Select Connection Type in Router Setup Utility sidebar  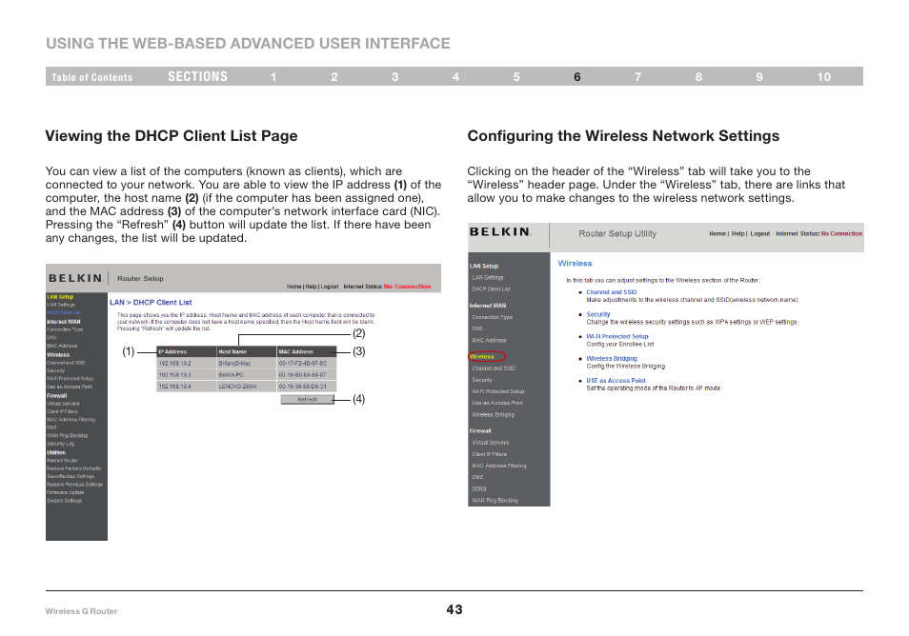coord(493,317)
